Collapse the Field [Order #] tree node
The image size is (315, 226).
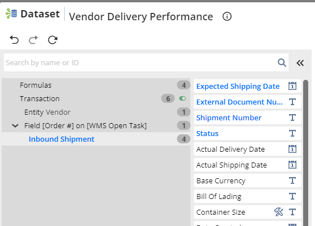(15, 125)
